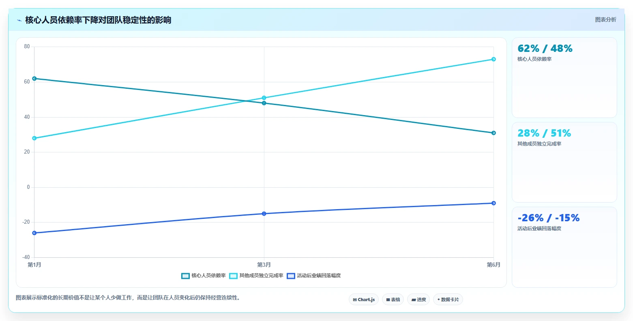Viewport: 633px width, 321px height.
Task: Click the 28% / 51% card value
Action: pos(544,133)
